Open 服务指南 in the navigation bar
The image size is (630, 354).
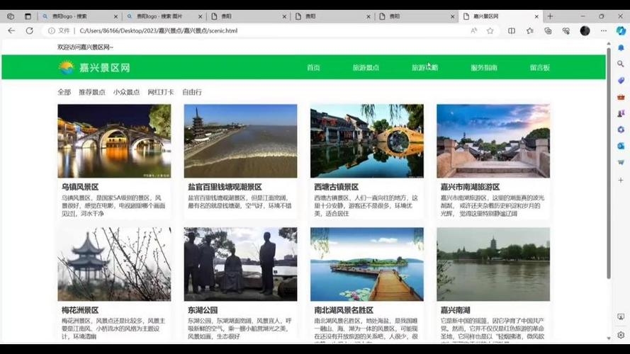pos(484,68)
